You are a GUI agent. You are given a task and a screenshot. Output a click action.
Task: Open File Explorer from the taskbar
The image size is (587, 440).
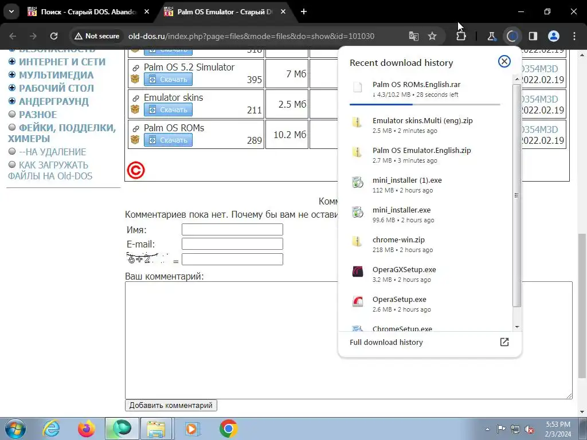tap(156, 429)
